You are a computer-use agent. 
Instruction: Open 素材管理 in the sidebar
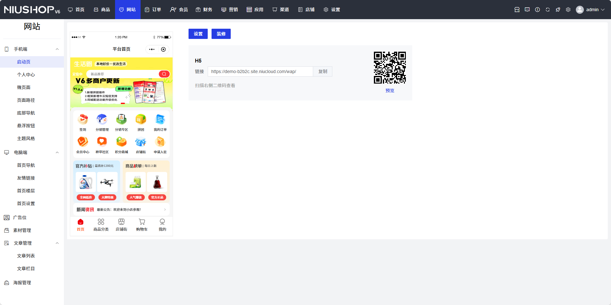[32, 230]
